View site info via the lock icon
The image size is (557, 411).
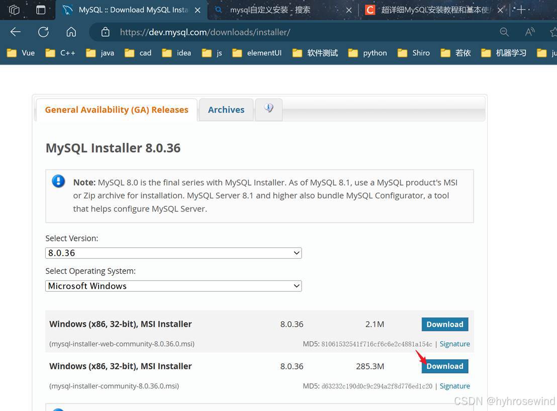(x=106, y=32)
